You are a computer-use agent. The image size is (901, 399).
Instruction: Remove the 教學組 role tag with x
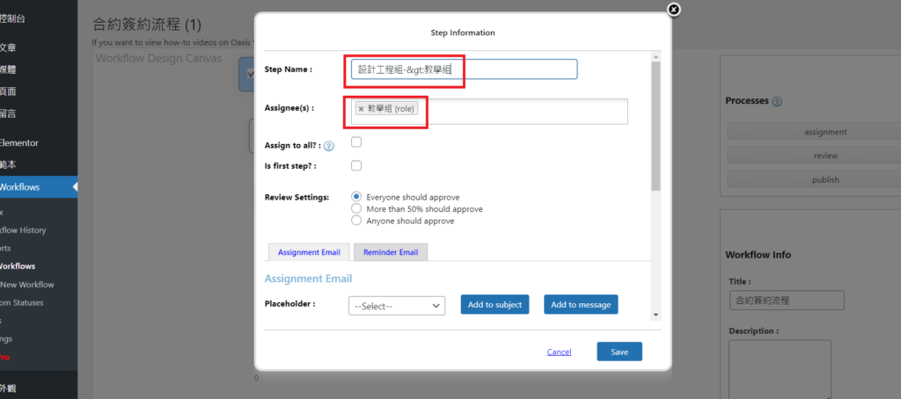[x=361, y=109]
